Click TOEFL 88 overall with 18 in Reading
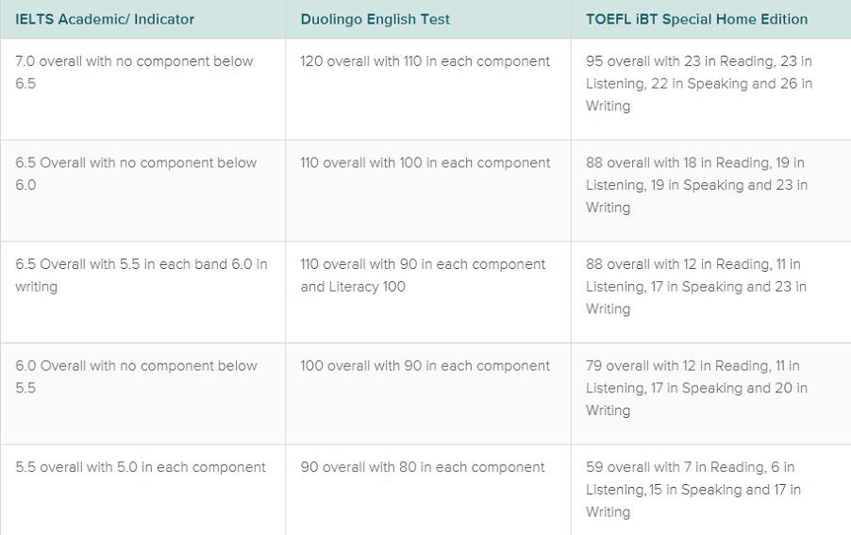 click(x=696, y=185)
